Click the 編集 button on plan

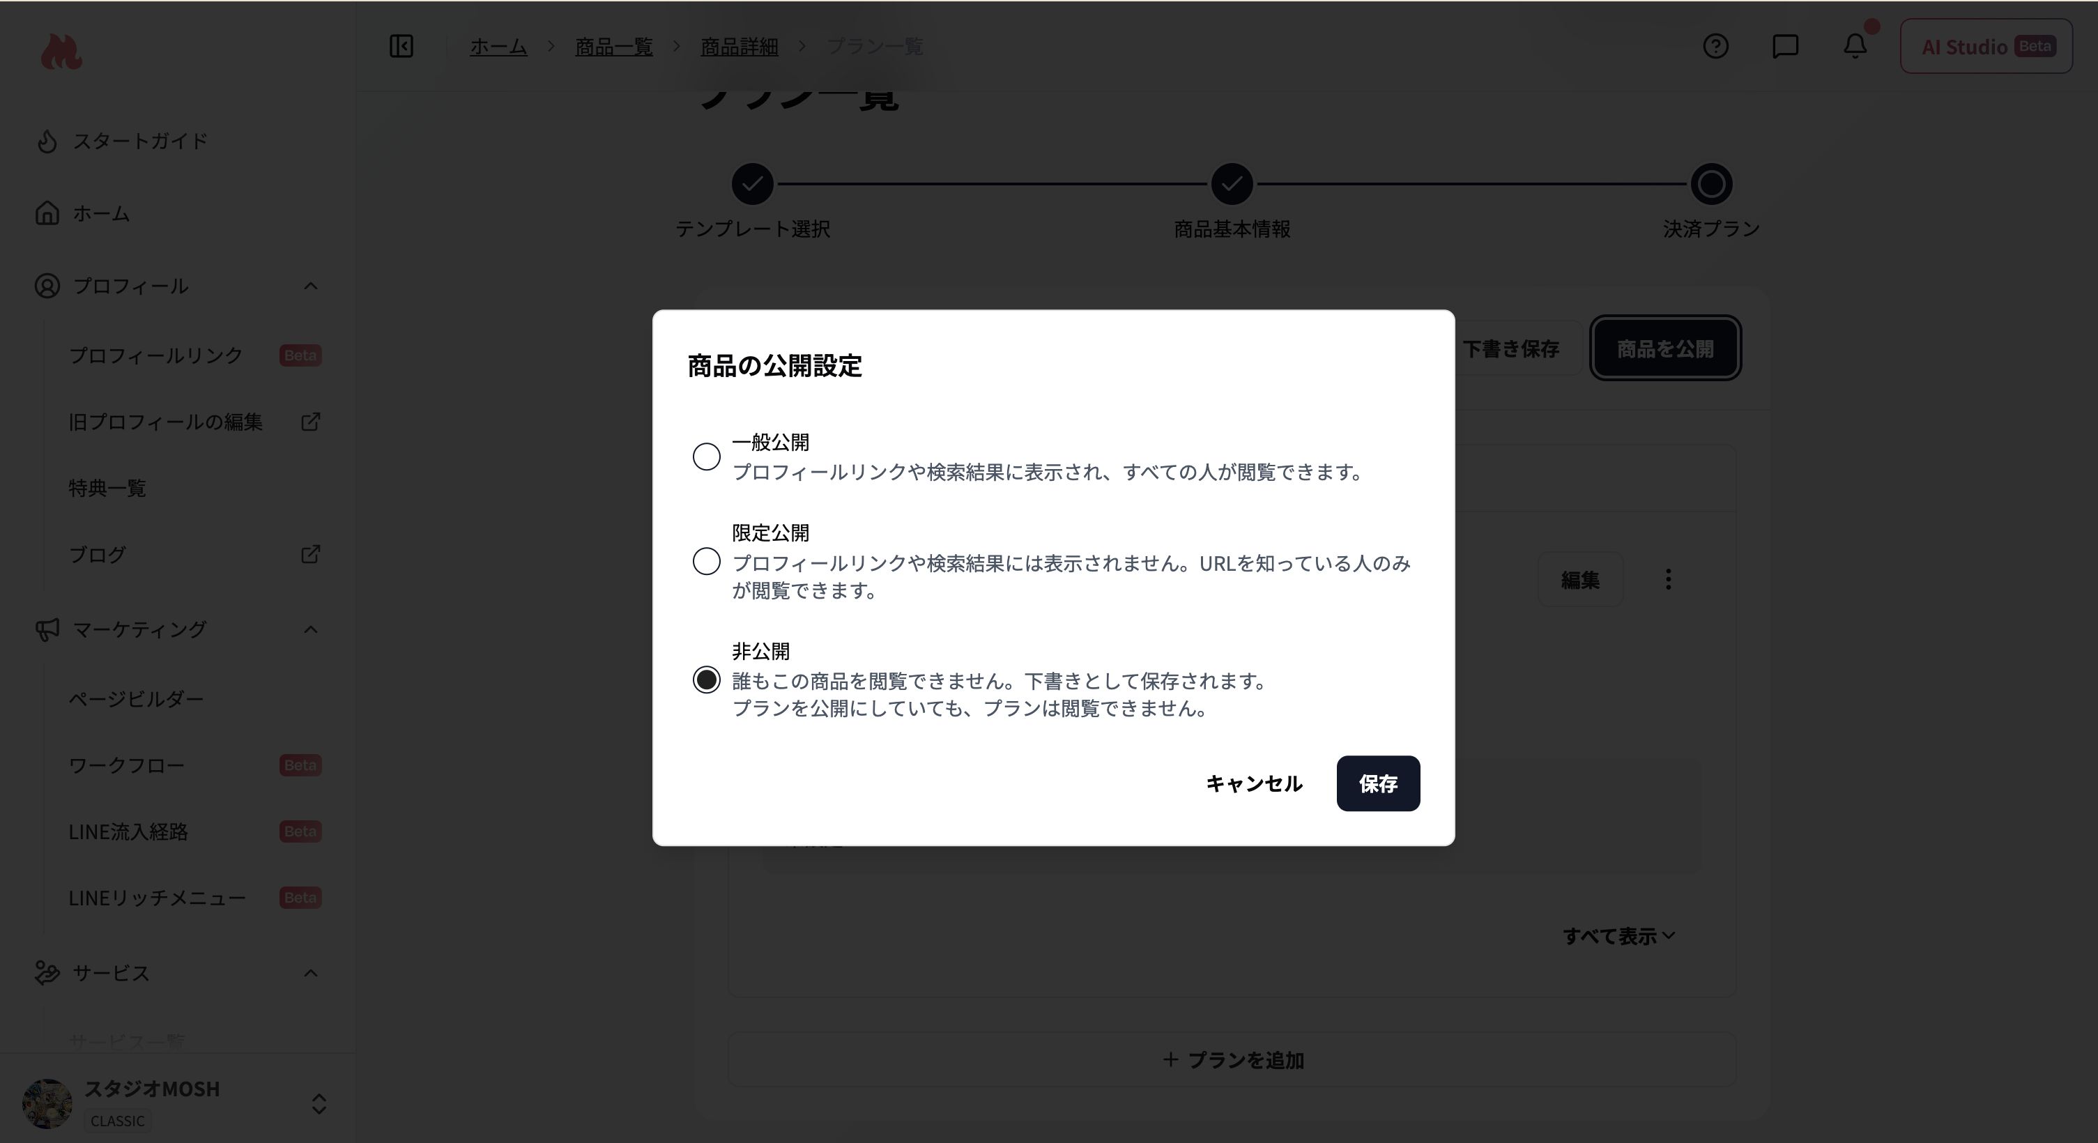pos(1580,580)
